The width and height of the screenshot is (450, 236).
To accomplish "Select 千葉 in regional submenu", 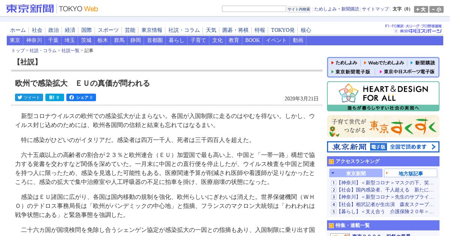I will coord(53,40).
